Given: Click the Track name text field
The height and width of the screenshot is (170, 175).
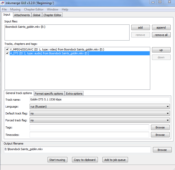Looking at the screenshot, I should [100, 100].
